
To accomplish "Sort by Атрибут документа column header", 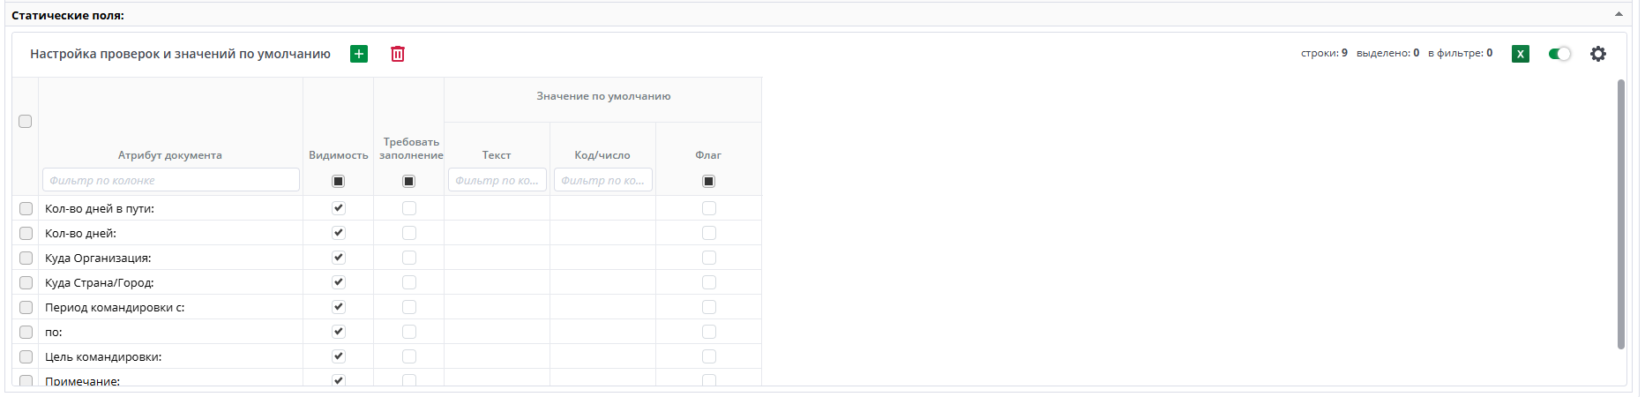I will pyautogui.click(x=170, y=155).
